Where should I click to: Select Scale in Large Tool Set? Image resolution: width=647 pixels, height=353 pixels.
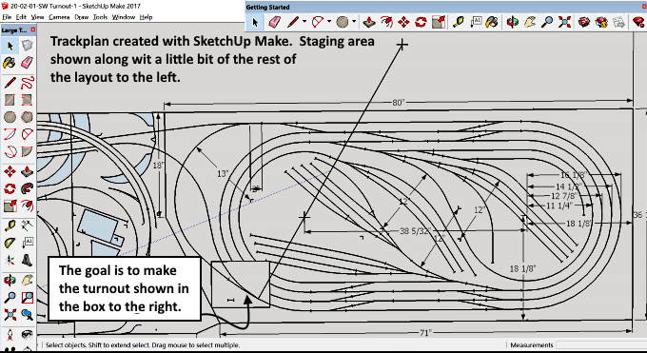pyautogui.click(x=10, y=206)
